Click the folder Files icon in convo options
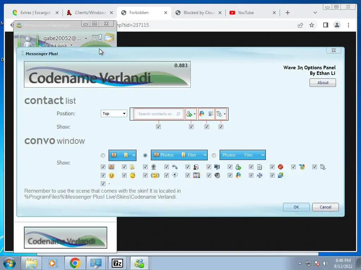The image size is (361, 270). pos(132,167)
